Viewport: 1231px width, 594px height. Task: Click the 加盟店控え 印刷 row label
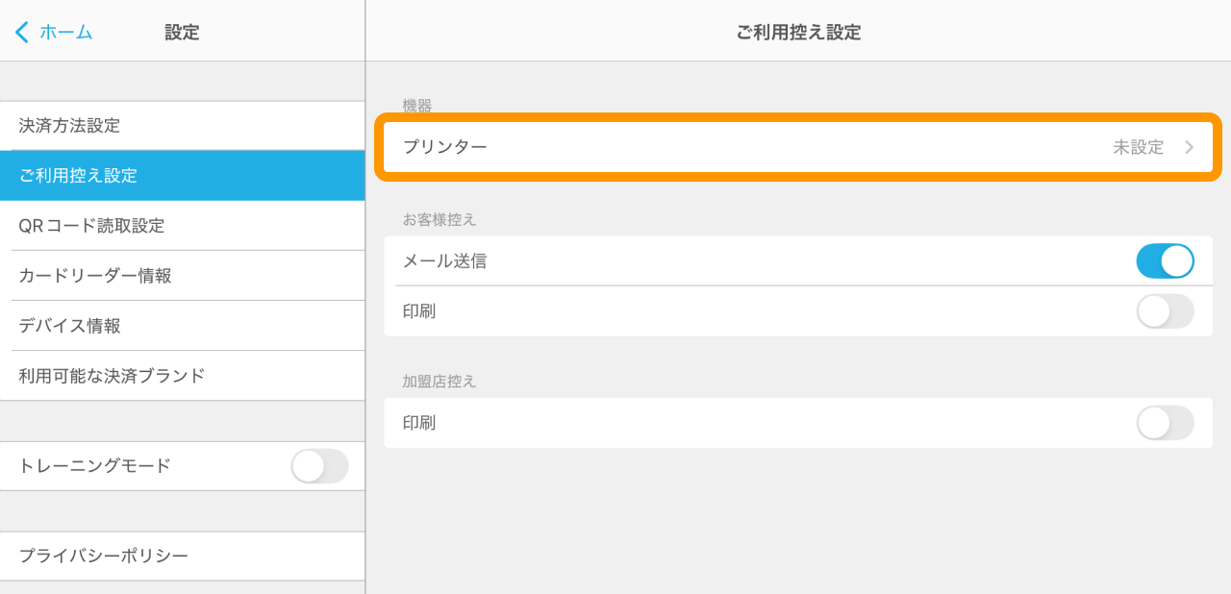click(419, 423)
